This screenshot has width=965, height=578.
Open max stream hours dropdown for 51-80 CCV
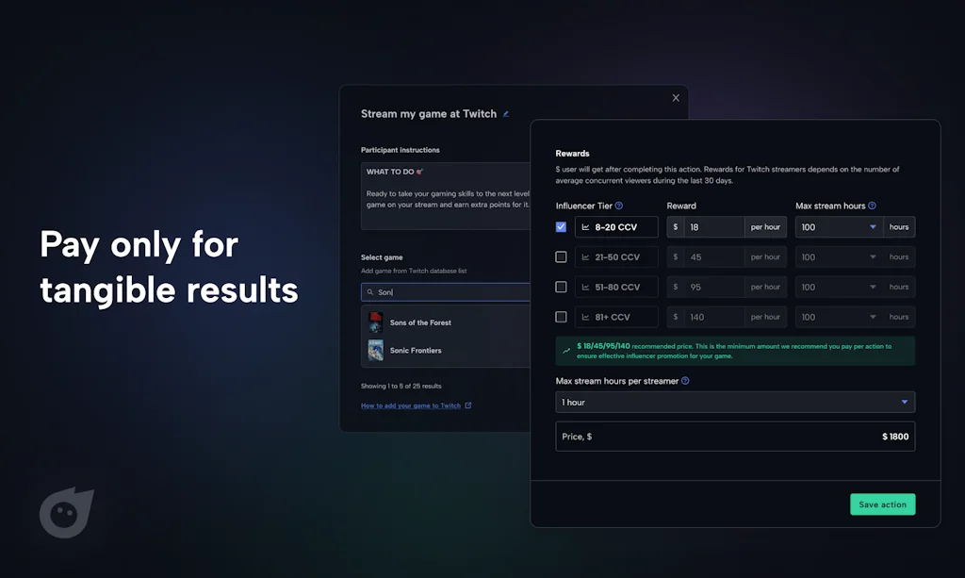(x=840, y=287)
